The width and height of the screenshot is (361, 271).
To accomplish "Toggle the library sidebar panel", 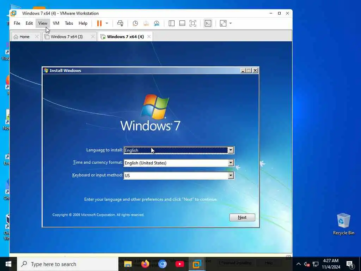I will tap(172, 23).
